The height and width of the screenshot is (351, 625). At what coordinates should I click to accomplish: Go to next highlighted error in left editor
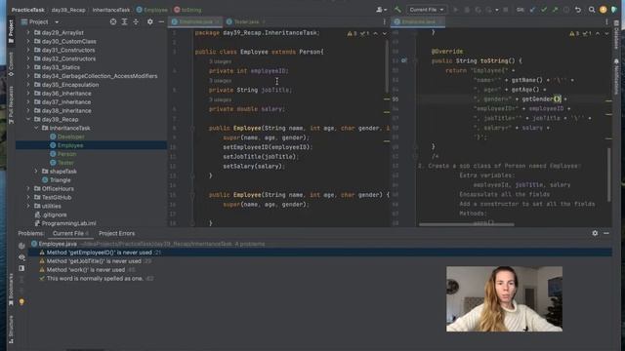pyautogui.click(x=384, y=34)
